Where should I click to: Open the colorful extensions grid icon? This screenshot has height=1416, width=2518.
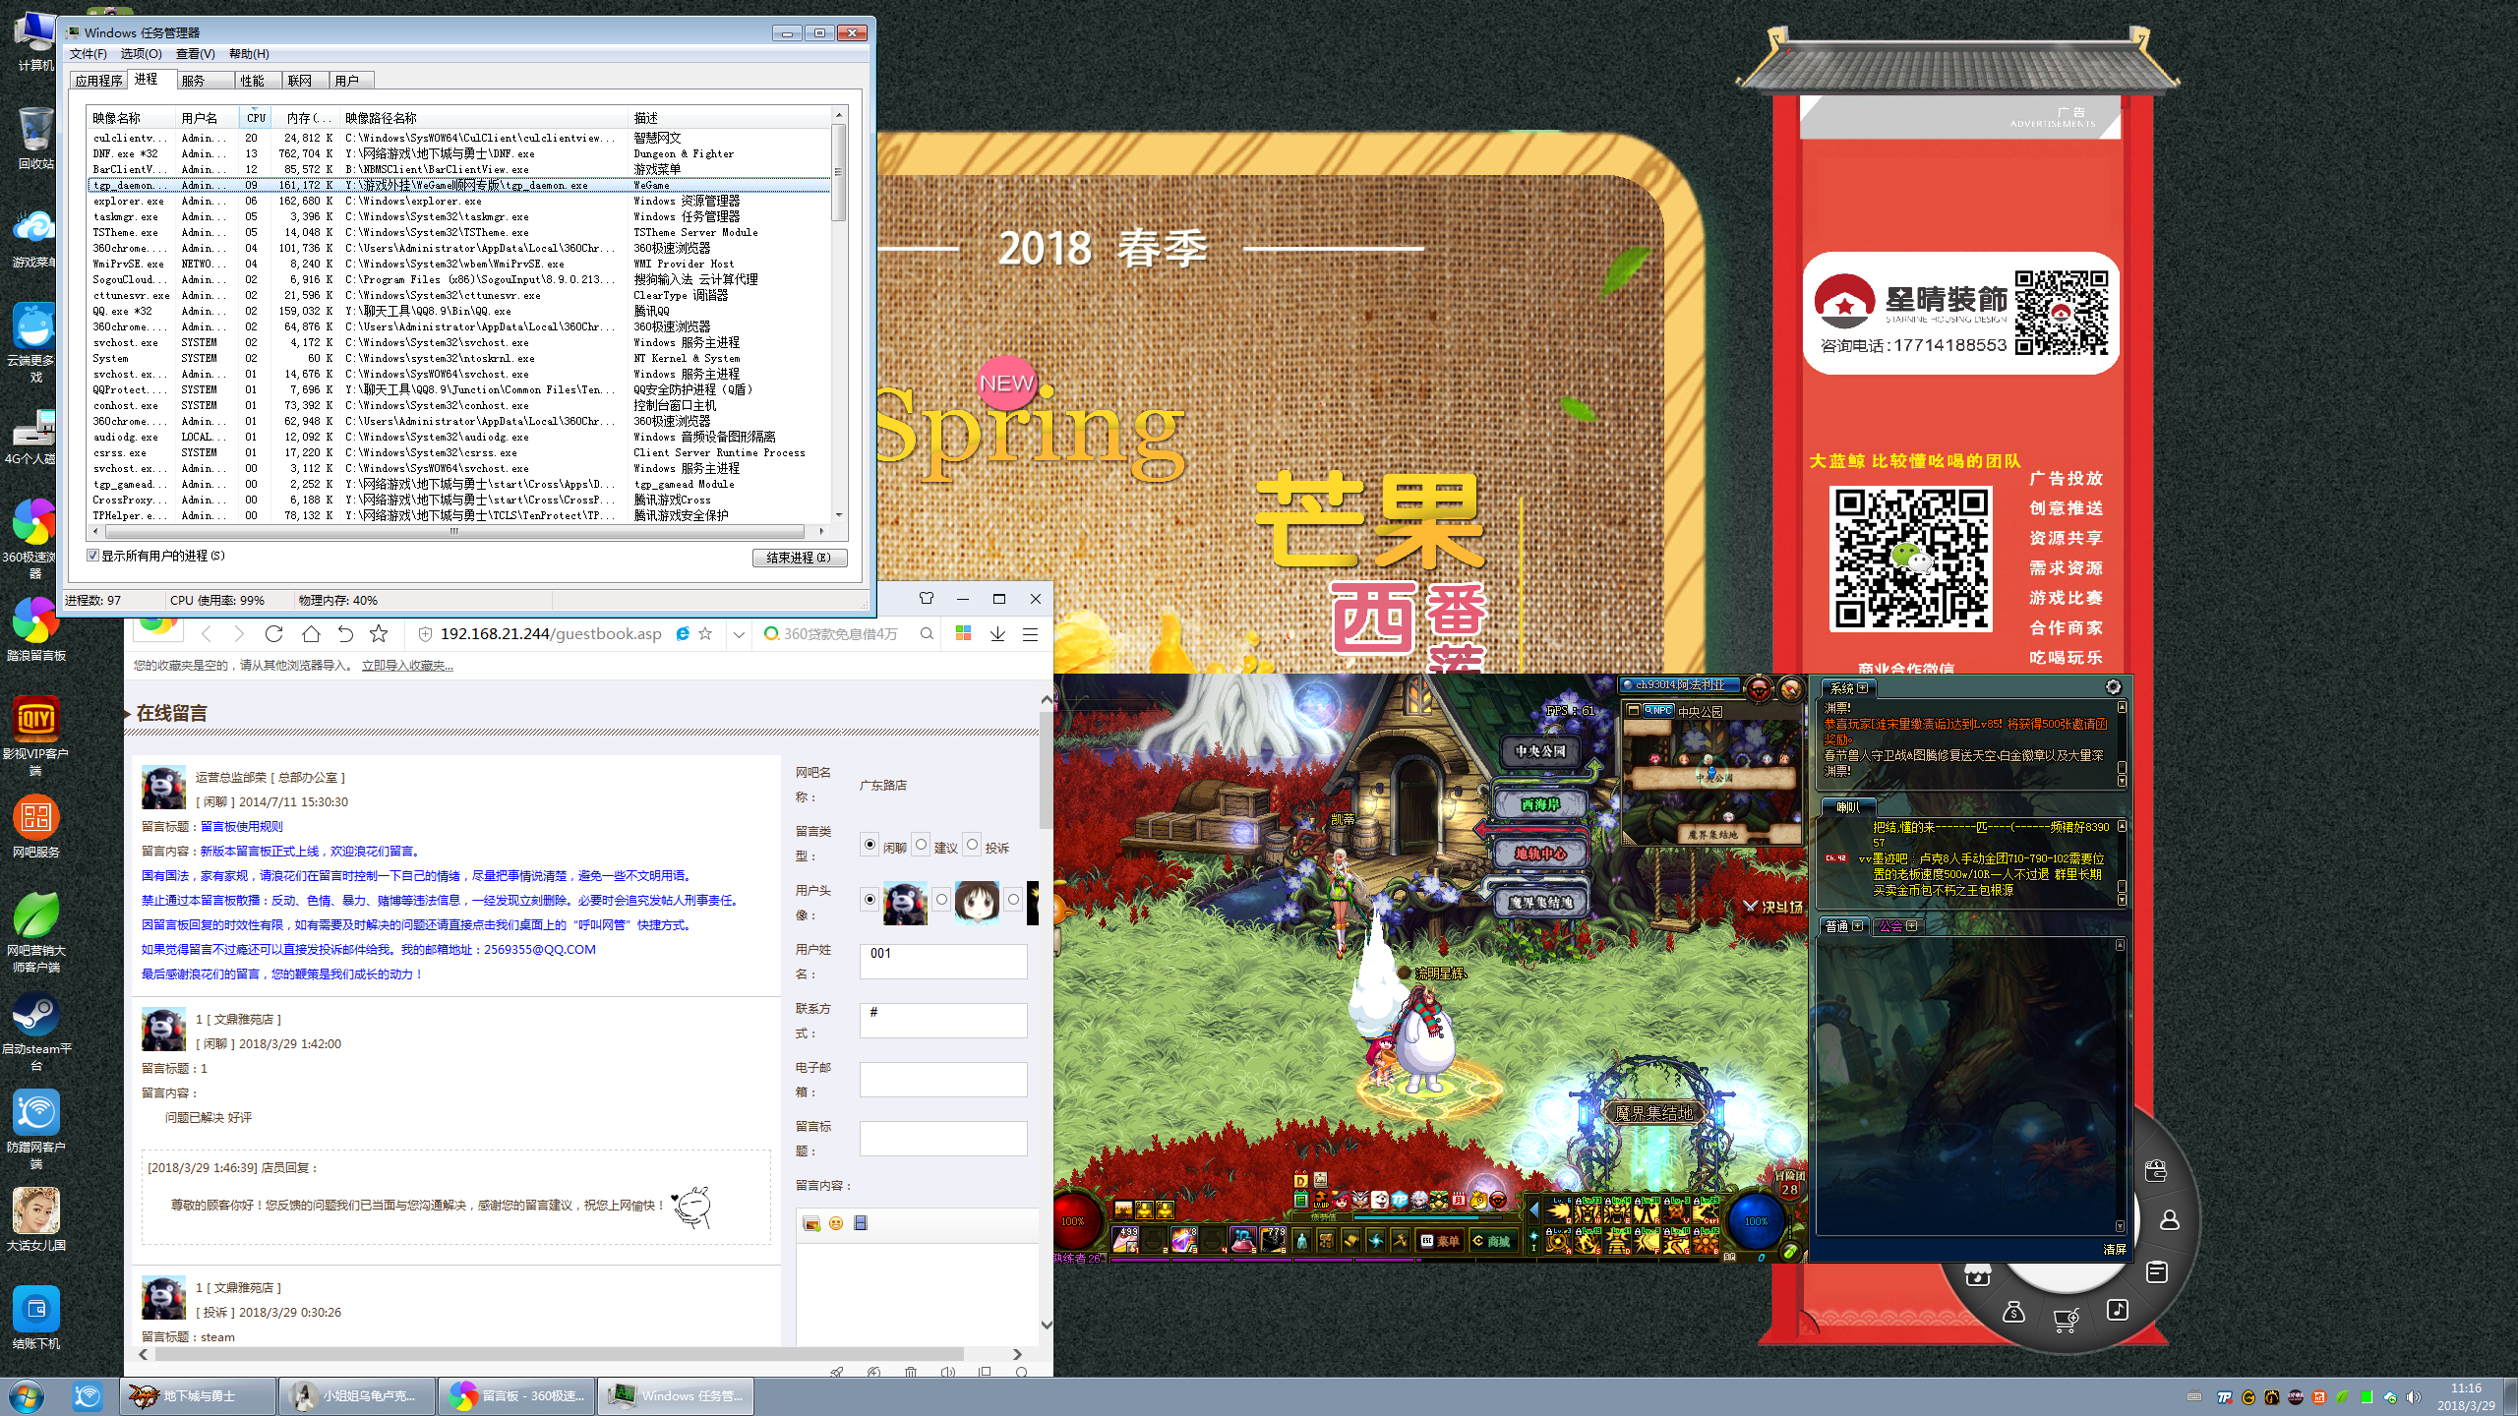(x=963, y=634)
